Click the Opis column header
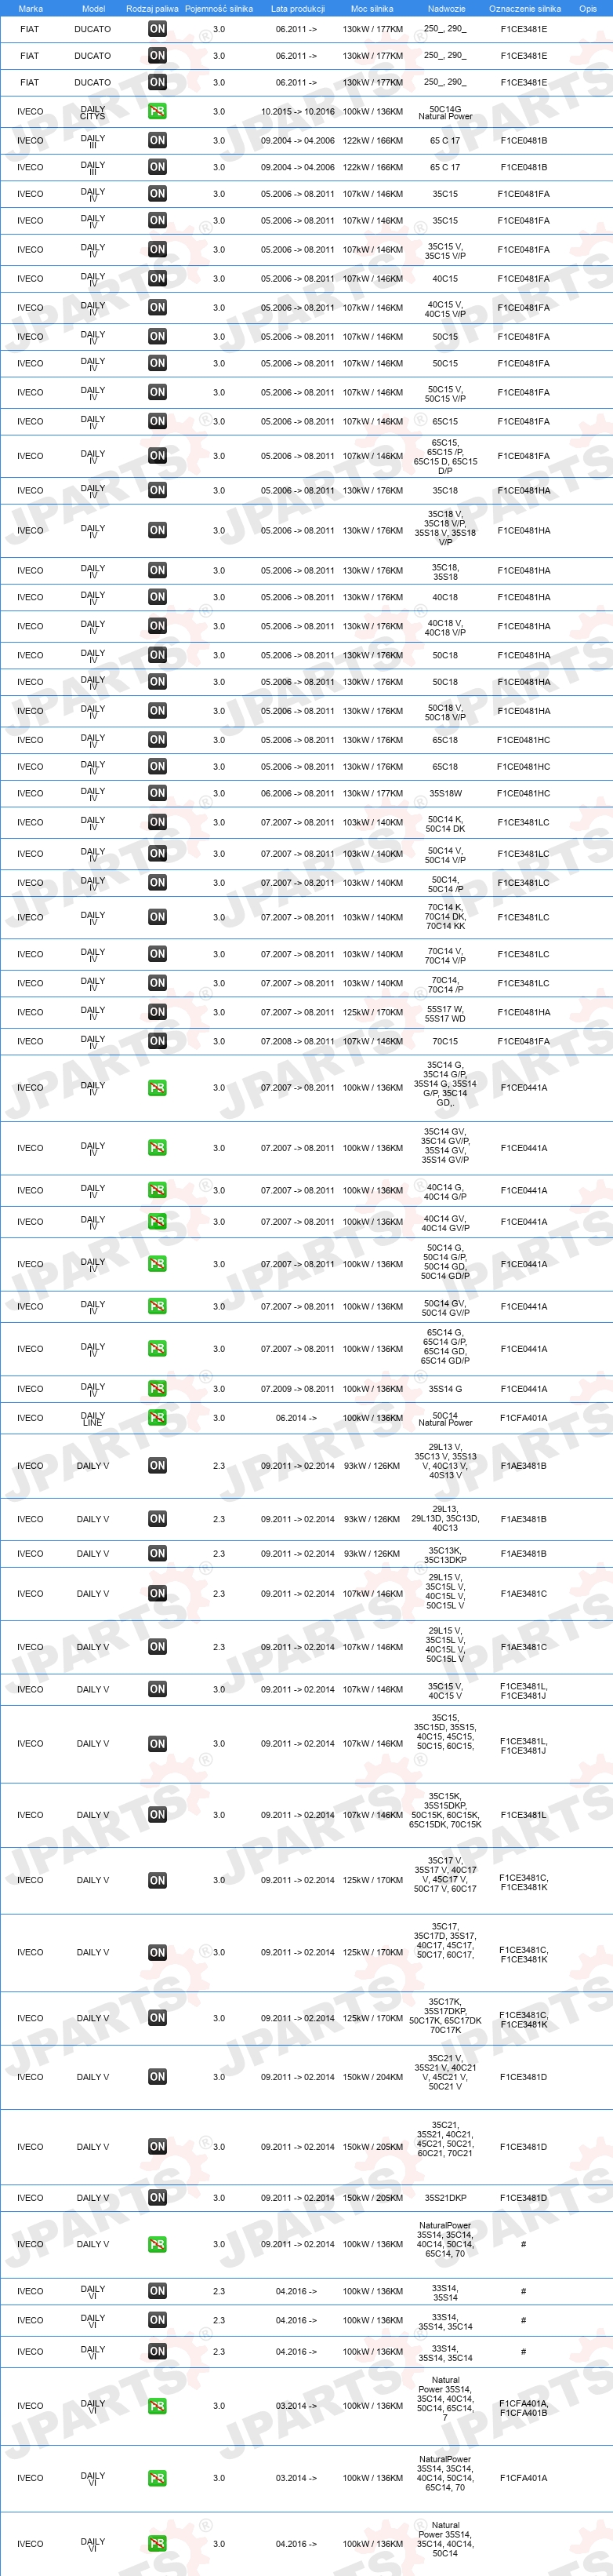The width and height of the screenshot is (613, 2576). pyautogui.click(x=588, y=8)
